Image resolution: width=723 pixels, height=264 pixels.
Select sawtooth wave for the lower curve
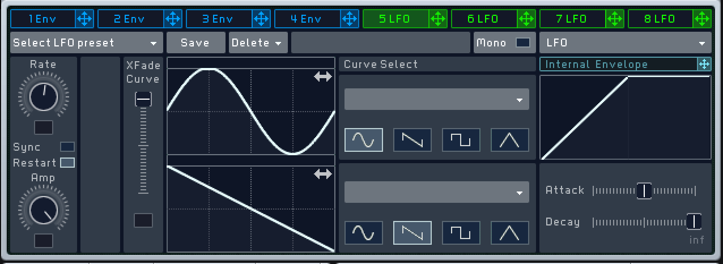[x=412, y=232]
